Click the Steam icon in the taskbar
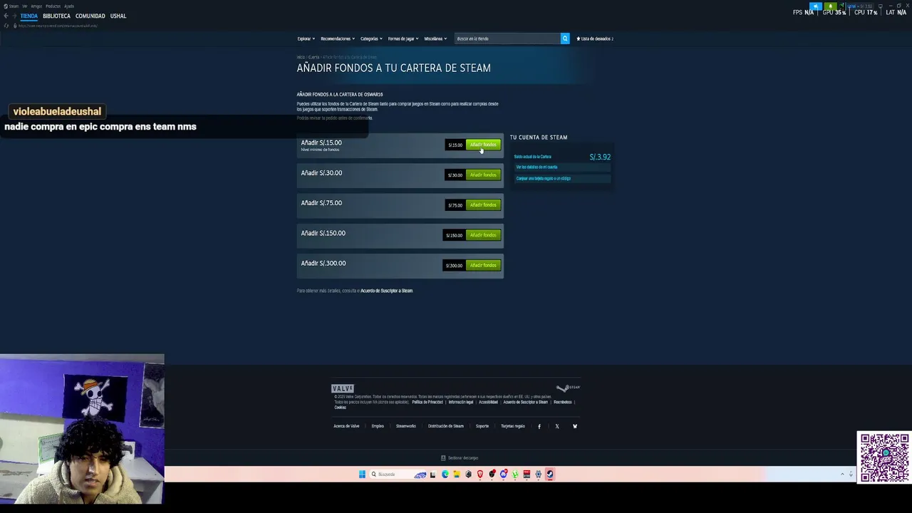 coord(549,475)
